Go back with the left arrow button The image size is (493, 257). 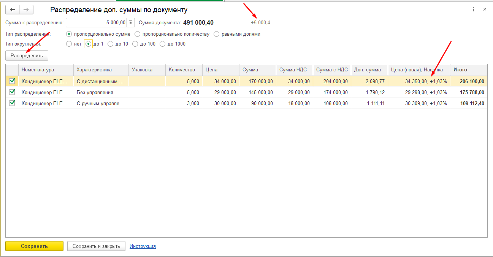pos(13,10)
